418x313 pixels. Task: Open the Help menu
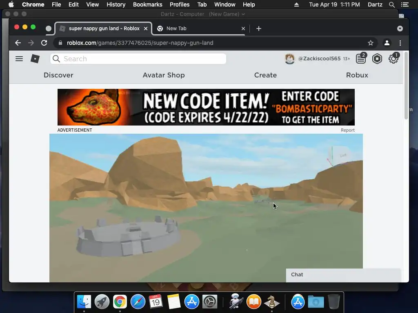click(x=249, y=4)
